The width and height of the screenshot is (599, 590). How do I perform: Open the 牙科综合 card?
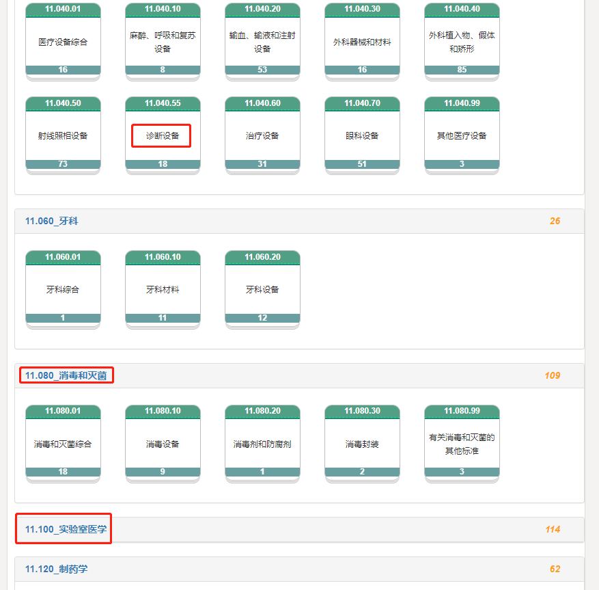[x=63, y=290]
